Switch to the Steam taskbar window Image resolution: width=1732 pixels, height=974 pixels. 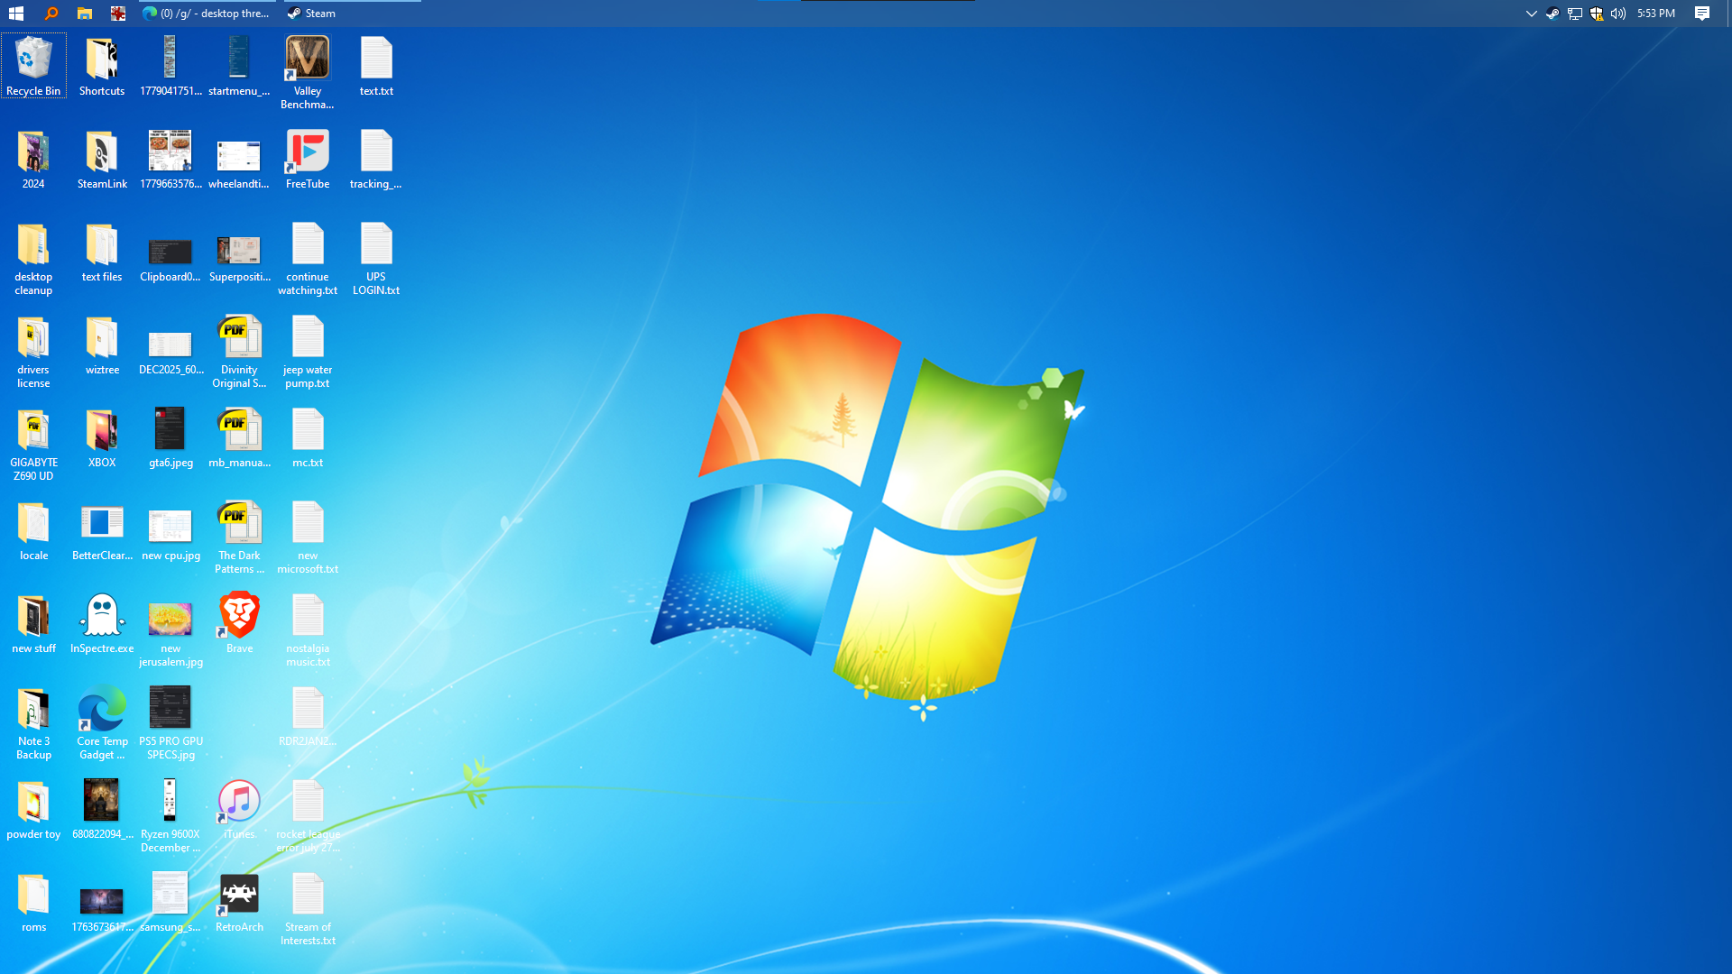352,14
